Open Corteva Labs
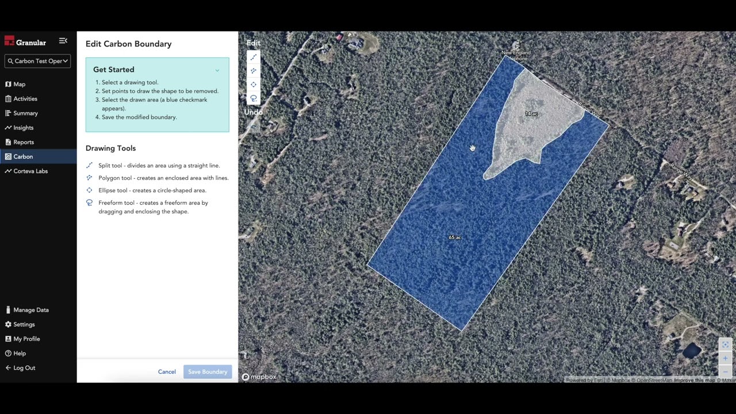The image size is (736, 414). point(38,171)
